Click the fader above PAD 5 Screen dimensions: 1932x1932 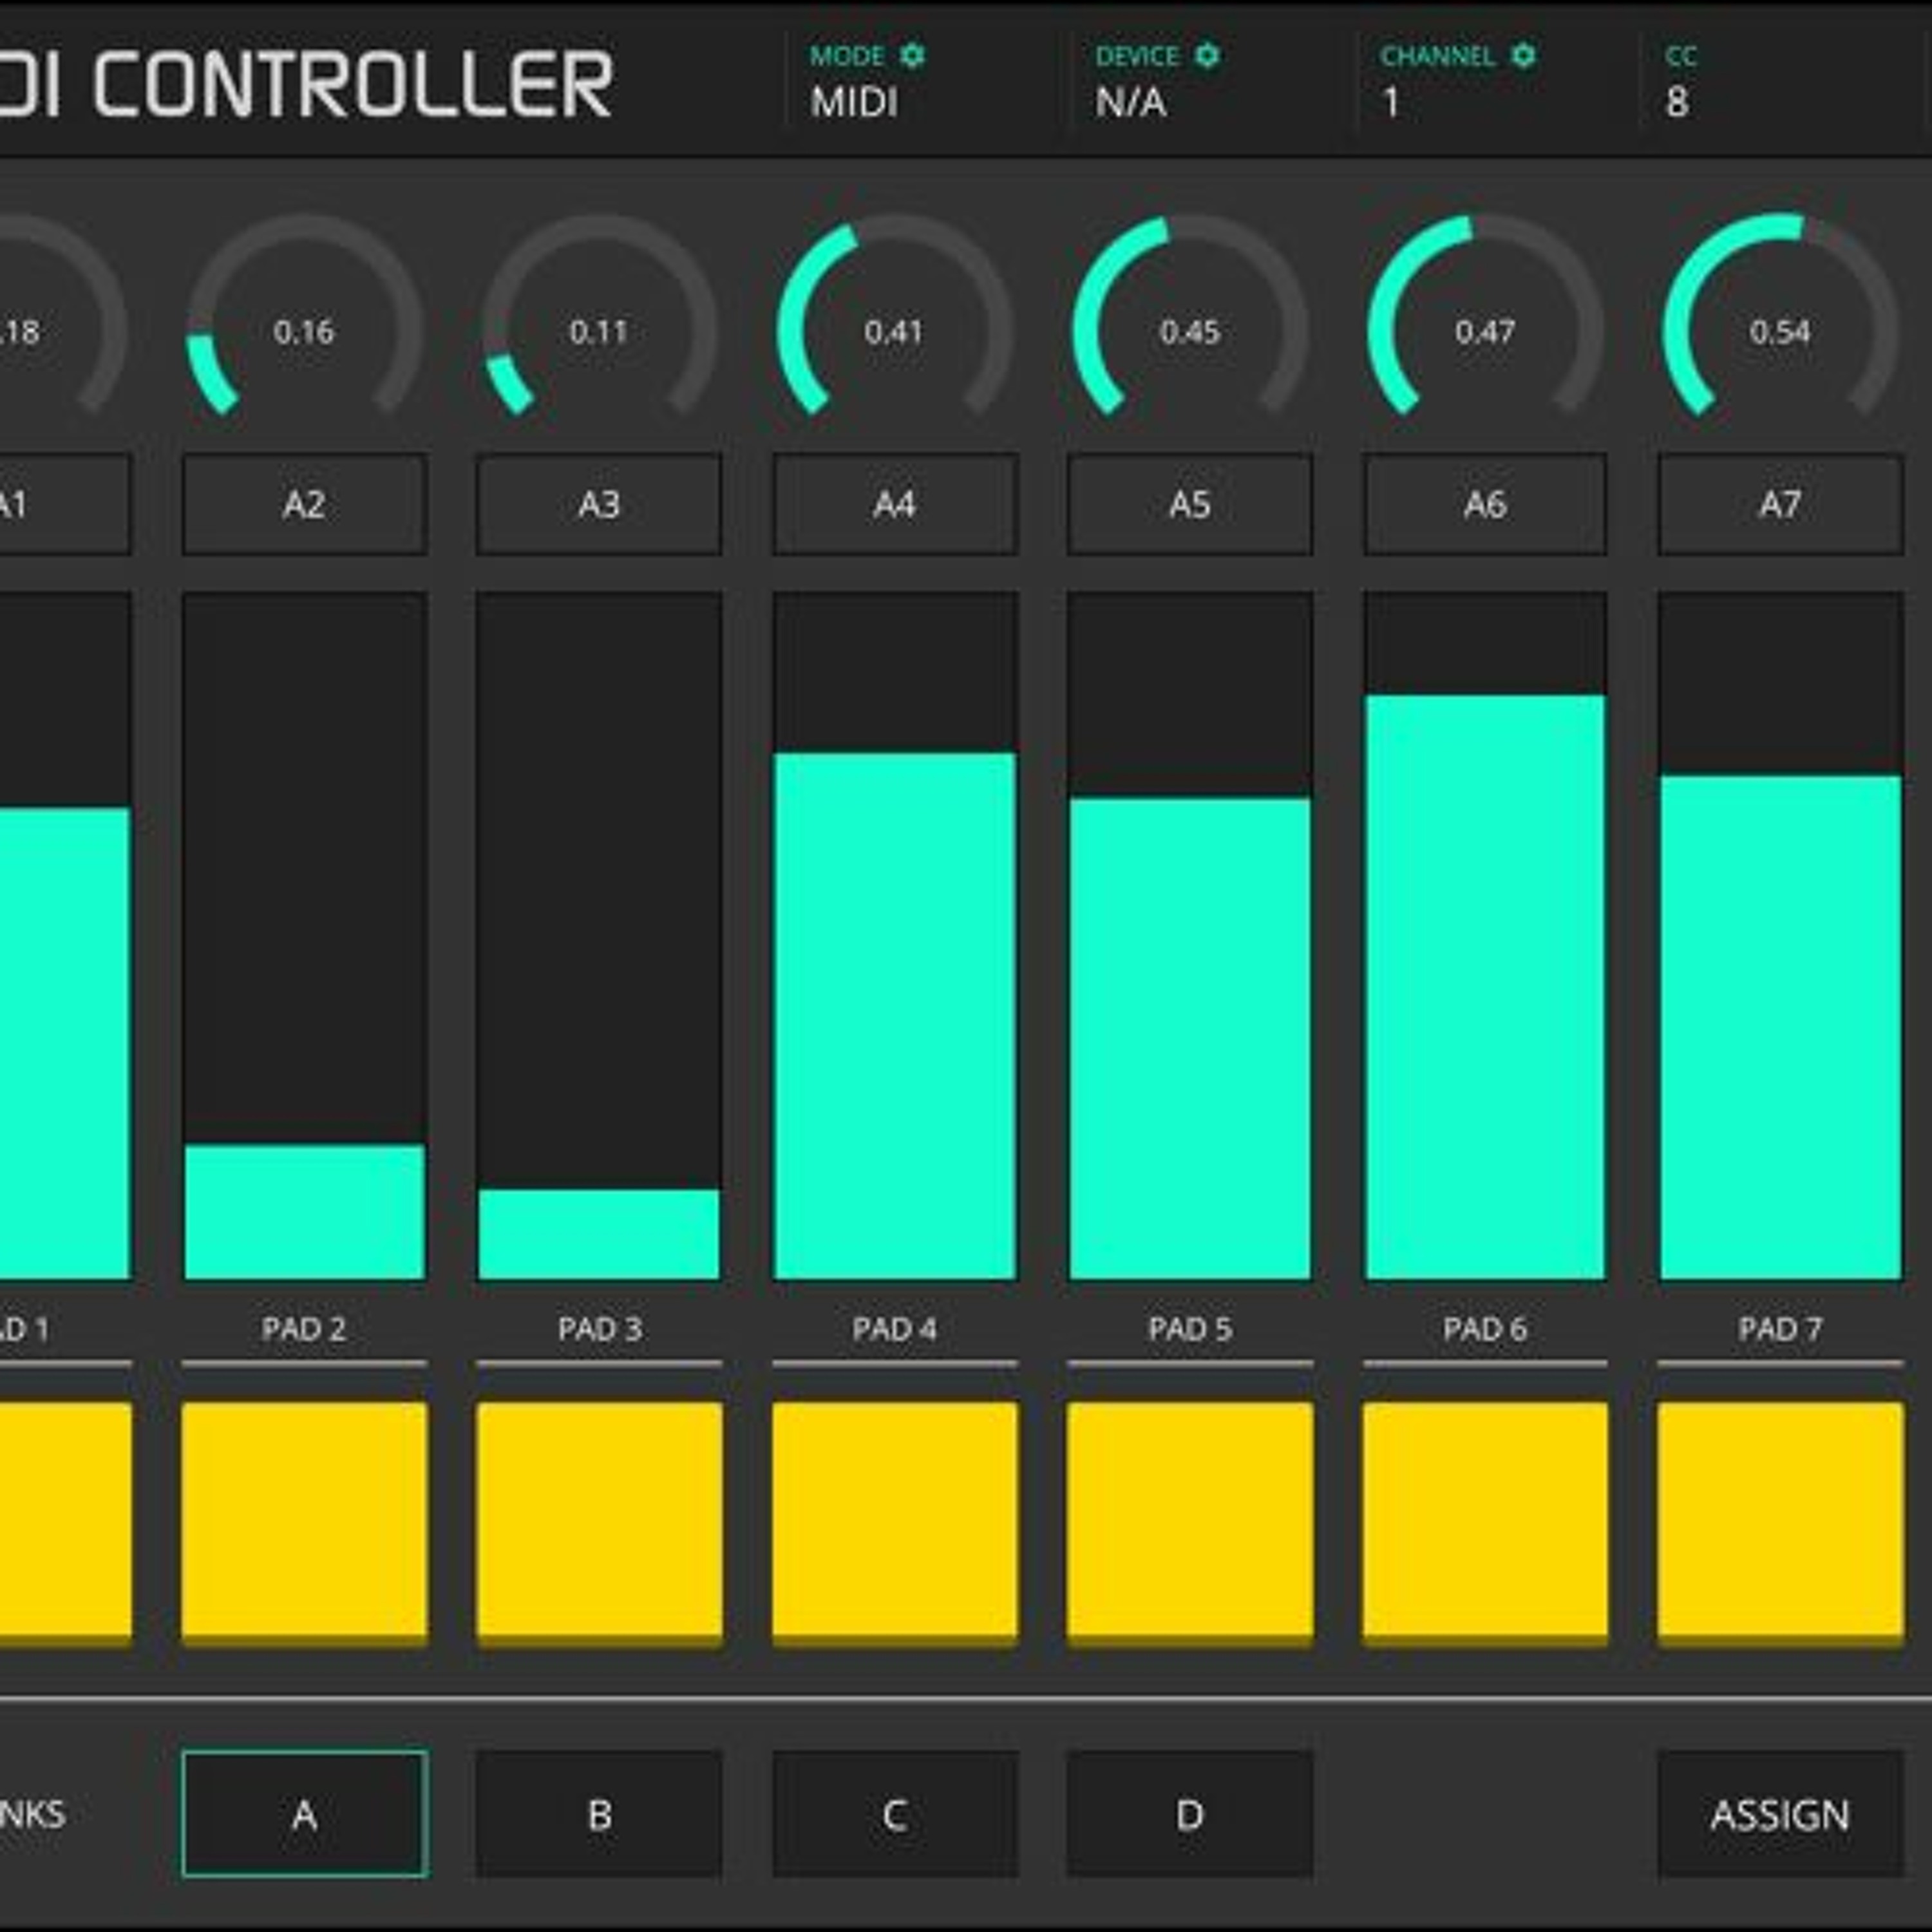pos(1190,936)
